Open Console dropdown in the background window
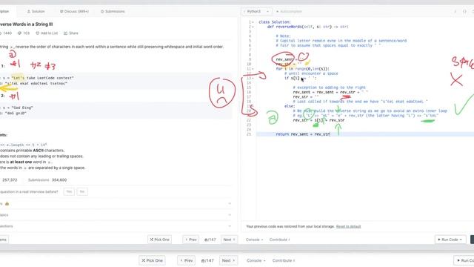 [256, 260]
